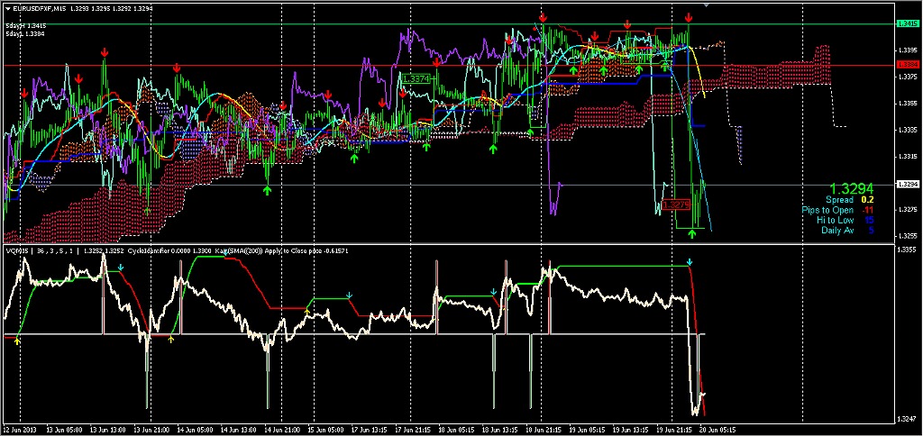Click the 13 Jun 21:00 time label
923x436 pixels.
152,430
